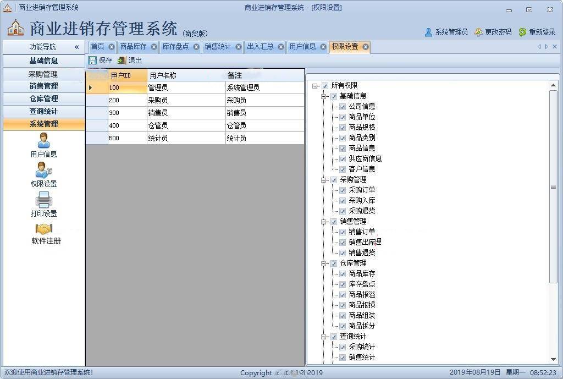Collapse the 仓库管理 tree node
563x379 pixels.
pos(324,263)
